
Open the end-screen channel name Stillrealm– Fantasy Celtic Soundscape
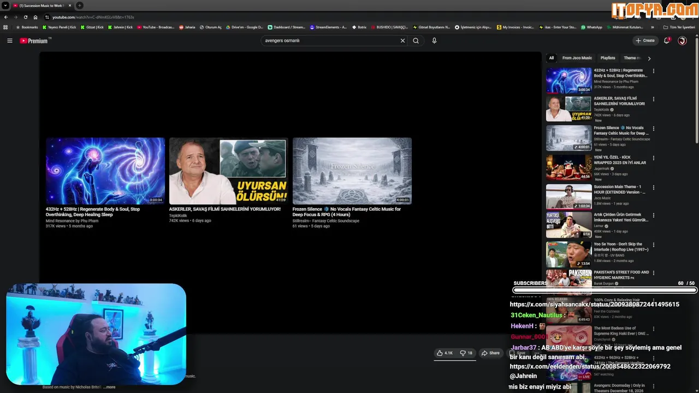(x=326, y=221)
